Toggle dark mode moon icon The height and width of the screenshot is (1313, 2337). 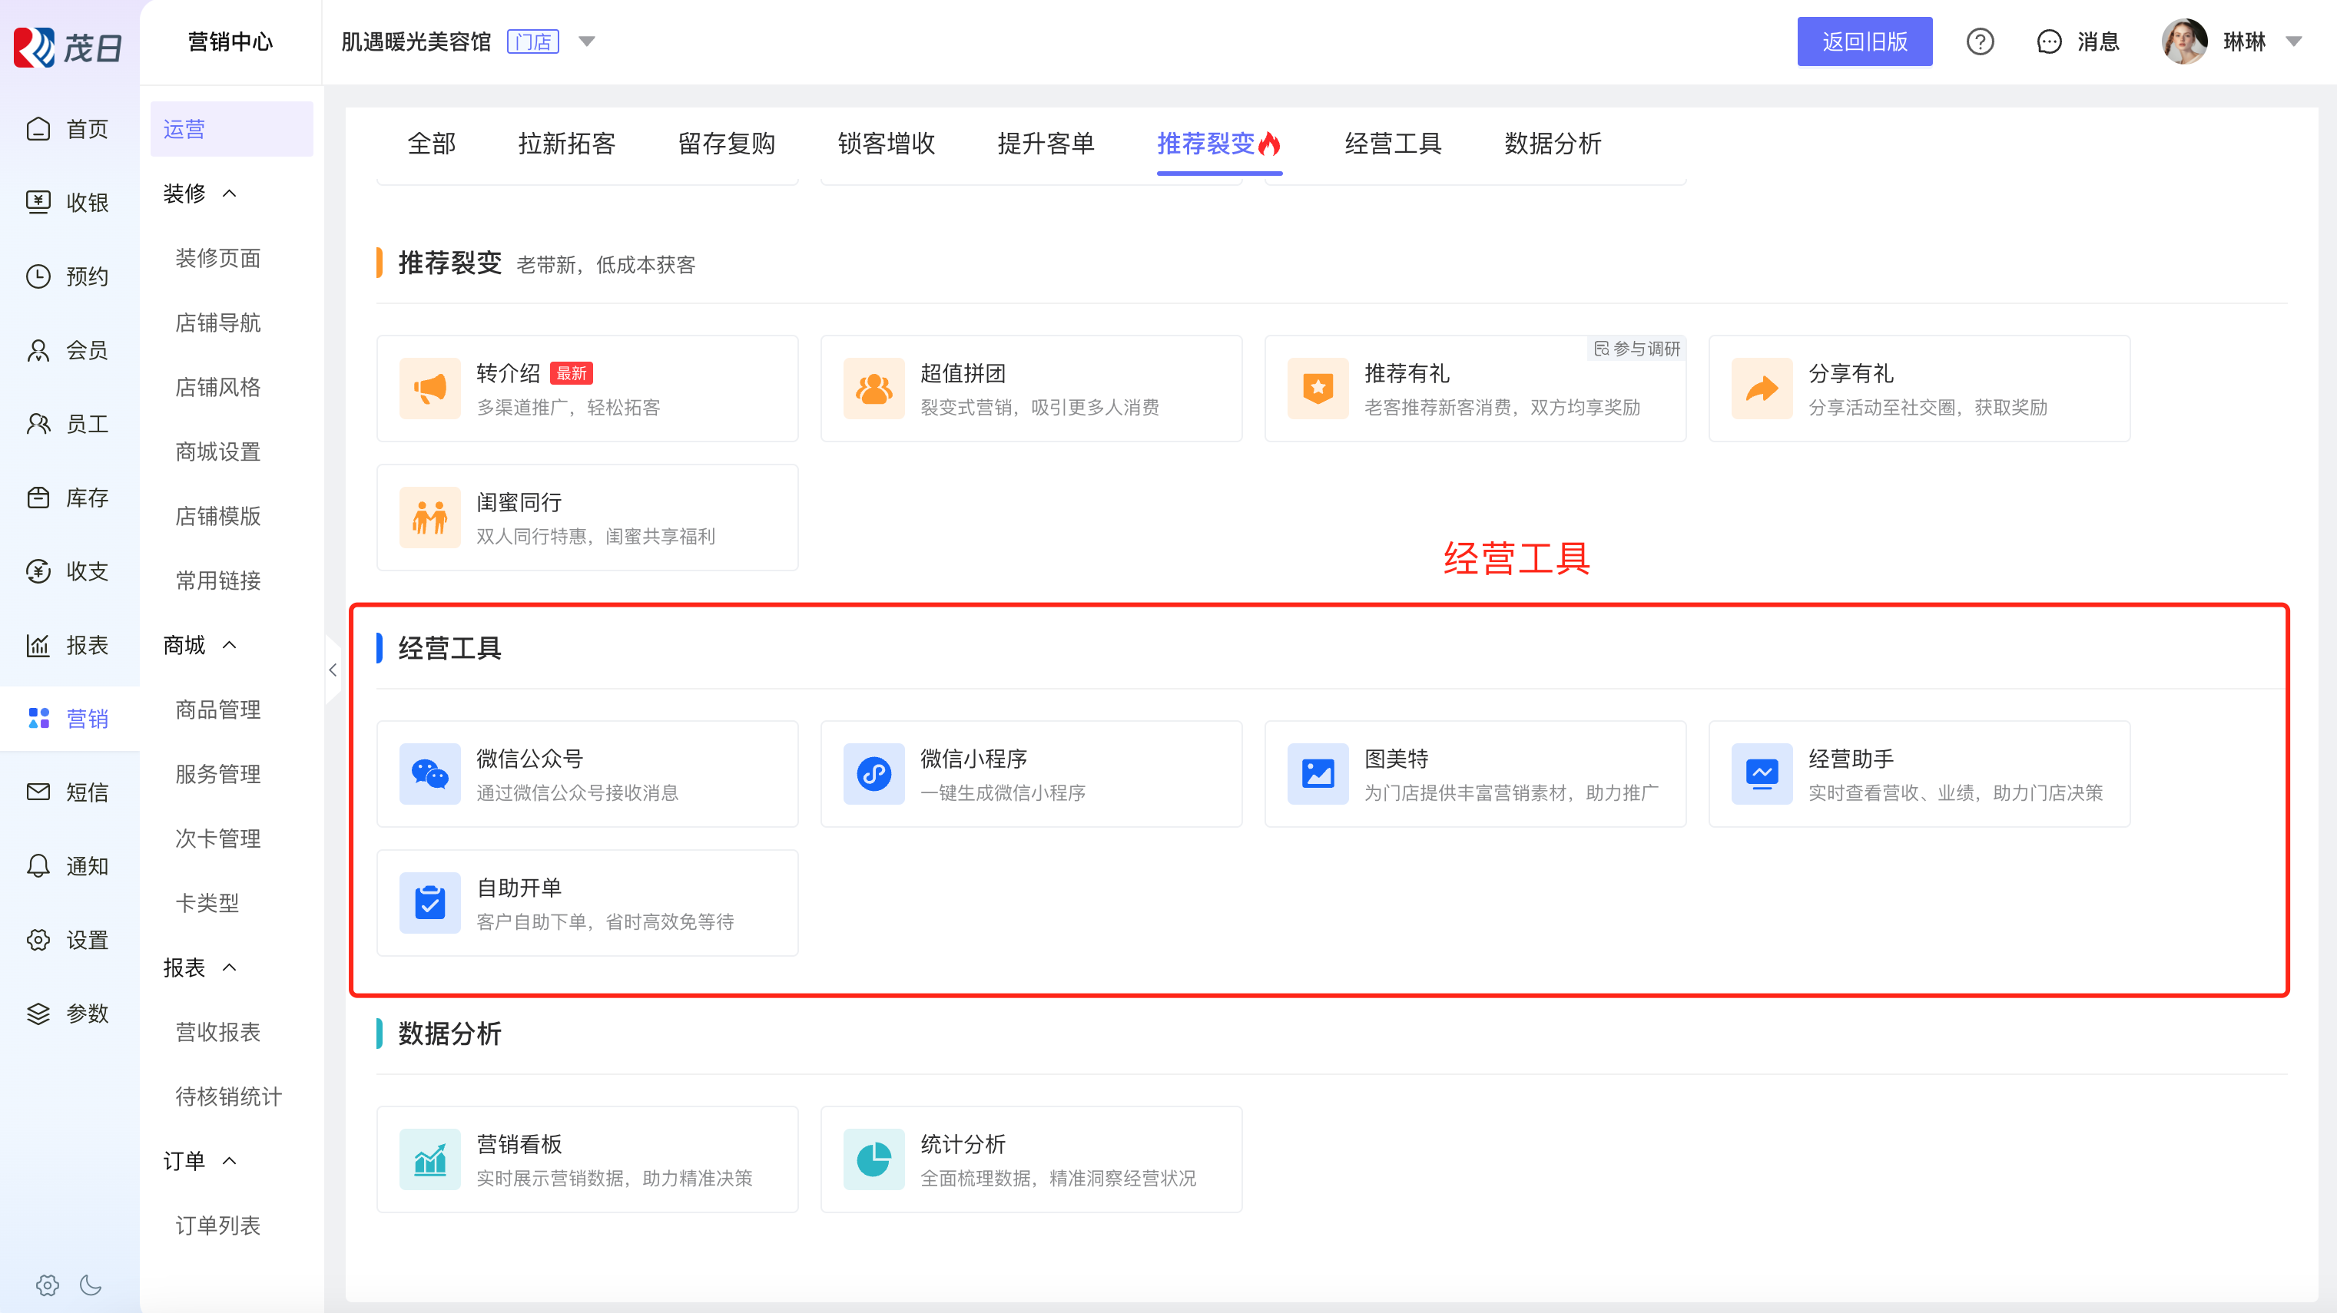(x=91, y=1284)
